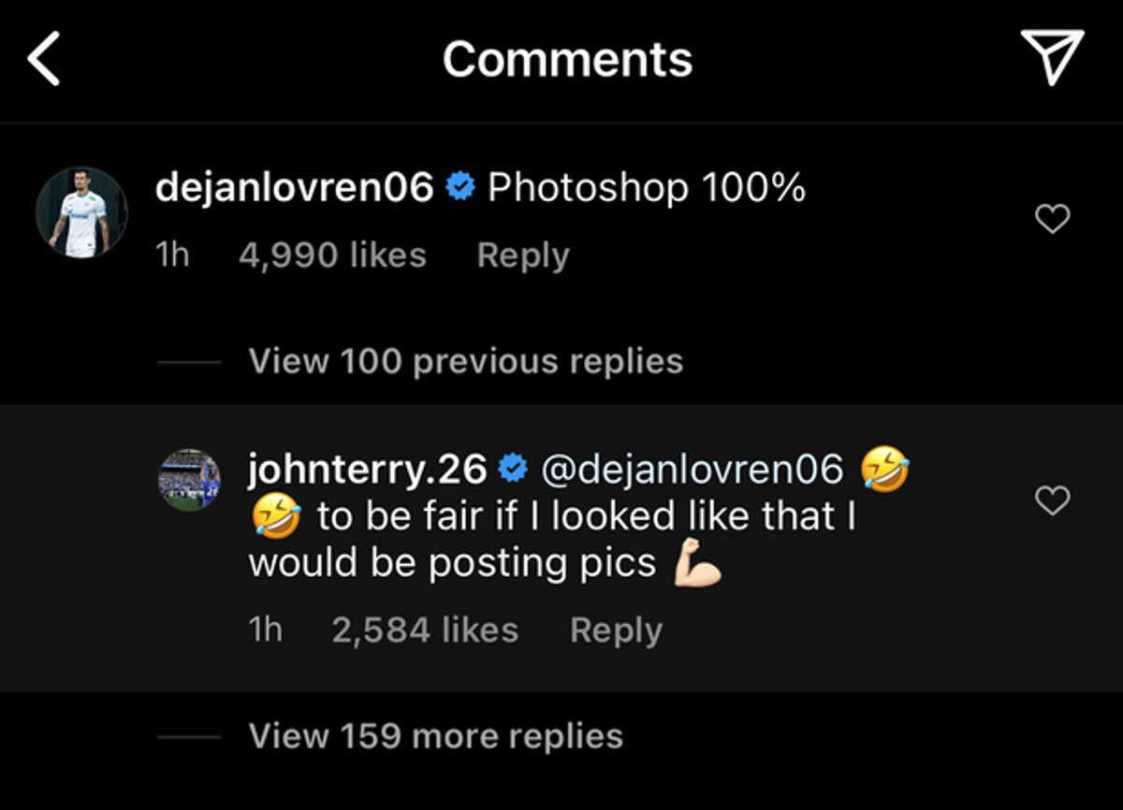Click the 1h timestamp under dejanlovren06's comment
The height and width of the screenshot is (810, 1123).
point(172,255)
